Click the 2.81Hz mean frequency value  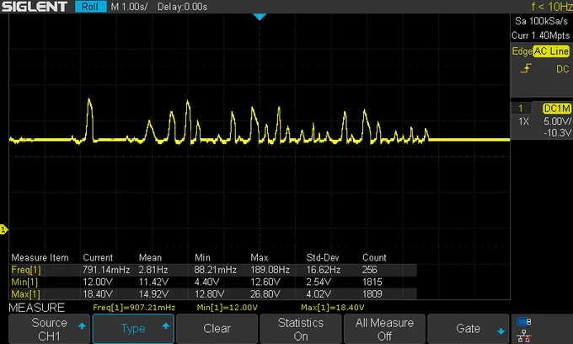[x=153, y=270]
